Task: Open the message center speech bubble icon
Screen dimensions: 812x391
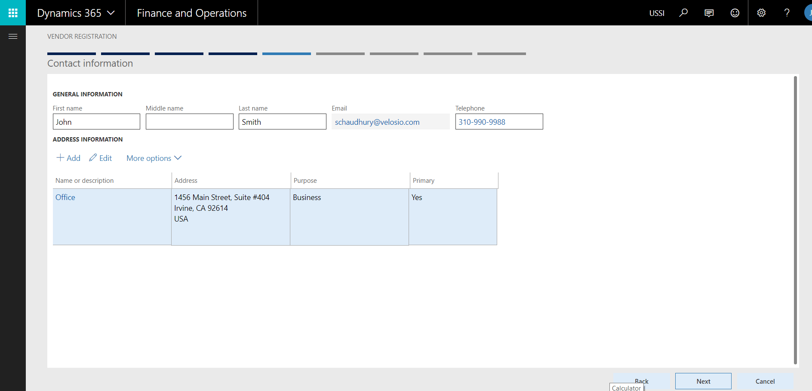Action: point(709,12)
